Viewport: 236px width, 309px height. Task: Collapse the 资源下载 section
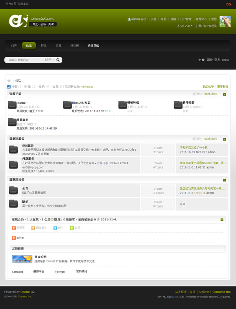[x=224, y=94]
